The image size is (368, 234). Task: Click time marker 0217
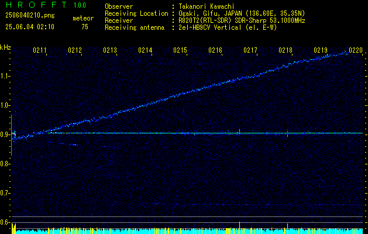[250, 50]
